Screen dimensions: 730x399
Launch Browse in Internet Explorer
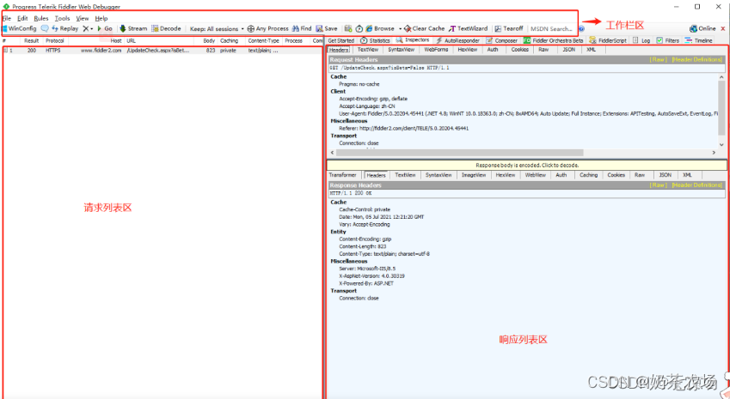[x=380, y=28]
